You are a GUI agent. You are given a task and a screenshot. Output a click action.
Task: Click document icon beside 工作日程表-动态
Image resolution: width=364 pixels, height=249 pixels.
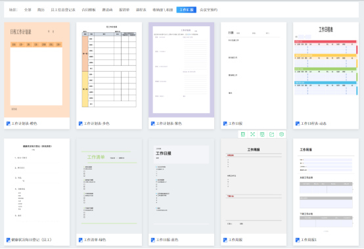[x=298, y=124]
